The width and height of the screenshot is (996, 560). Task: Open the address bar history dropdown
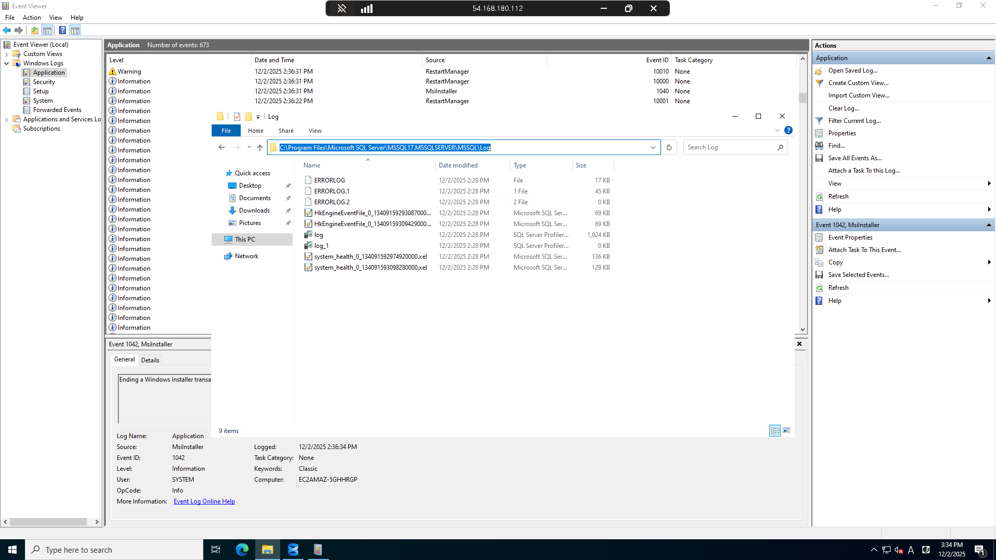click(653, 148)
